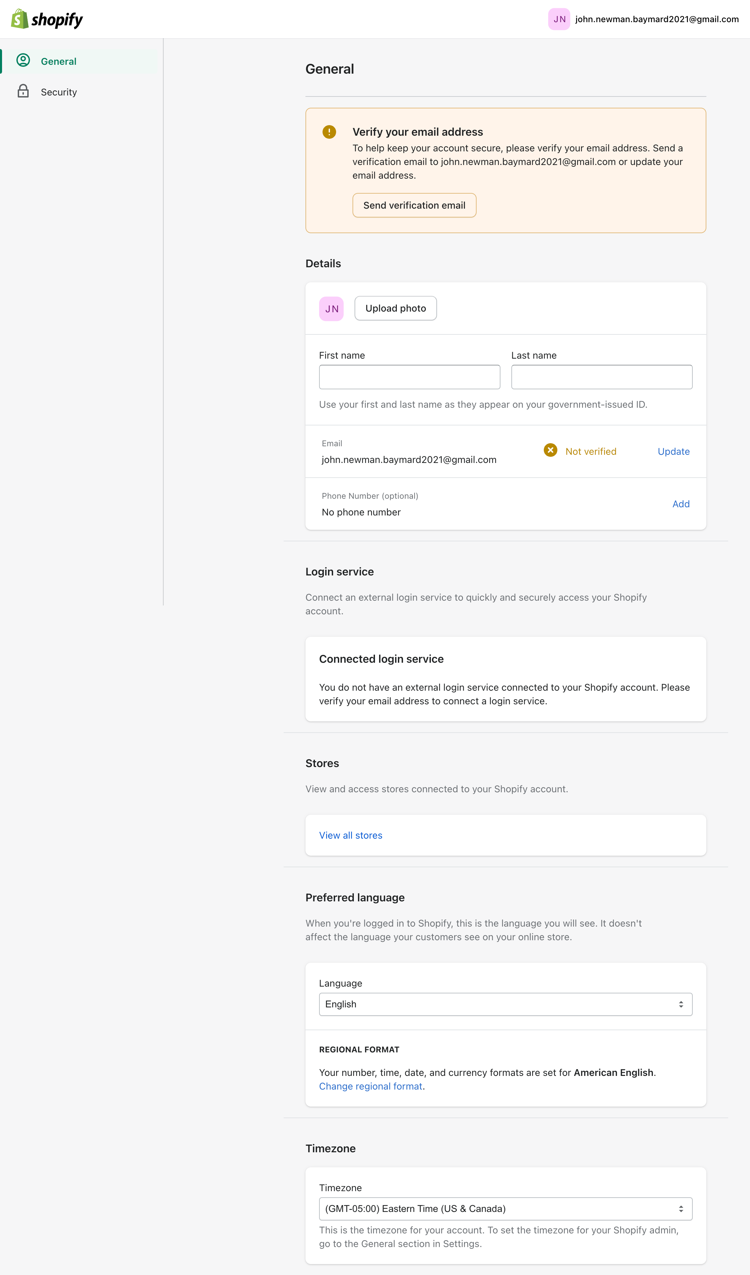Click Update next to the email address
750x1275 pixels.
673,451
